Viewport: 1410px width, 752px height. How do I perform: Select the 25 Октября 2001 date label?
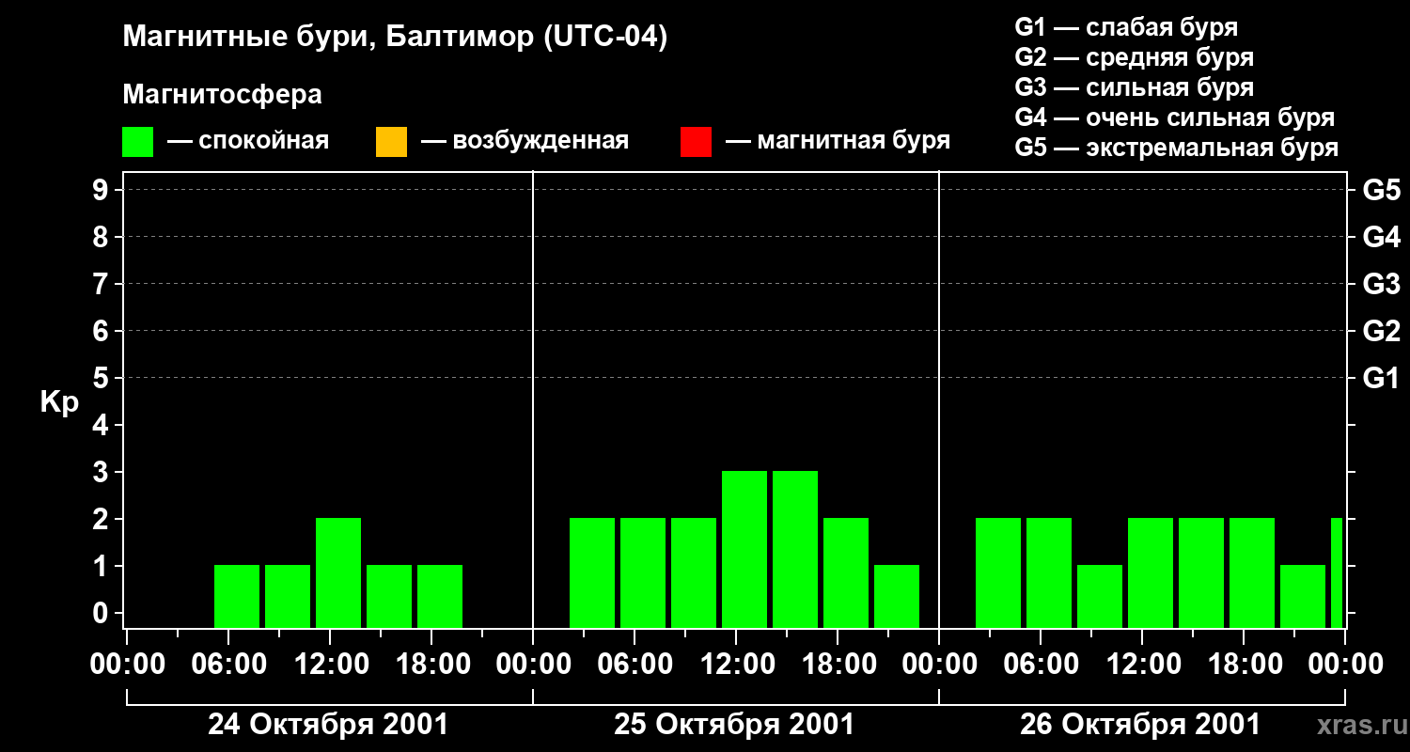click(x=734, y=725)
